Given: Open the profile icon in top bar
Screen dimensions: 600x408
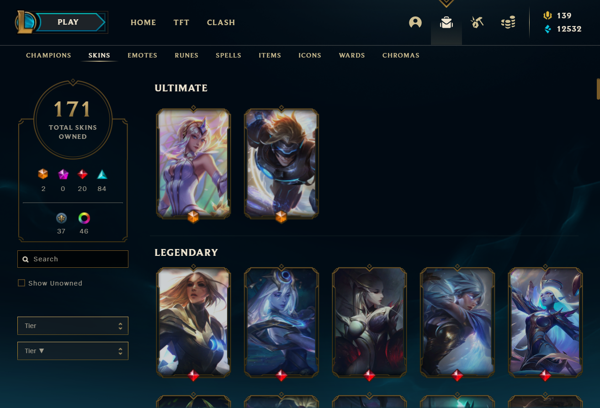Looking at the screenshot, I should tap(415, 22).
